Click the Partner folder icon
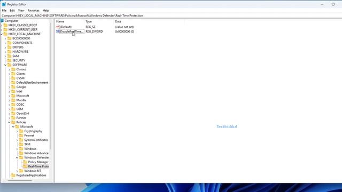 coord(13,118)
